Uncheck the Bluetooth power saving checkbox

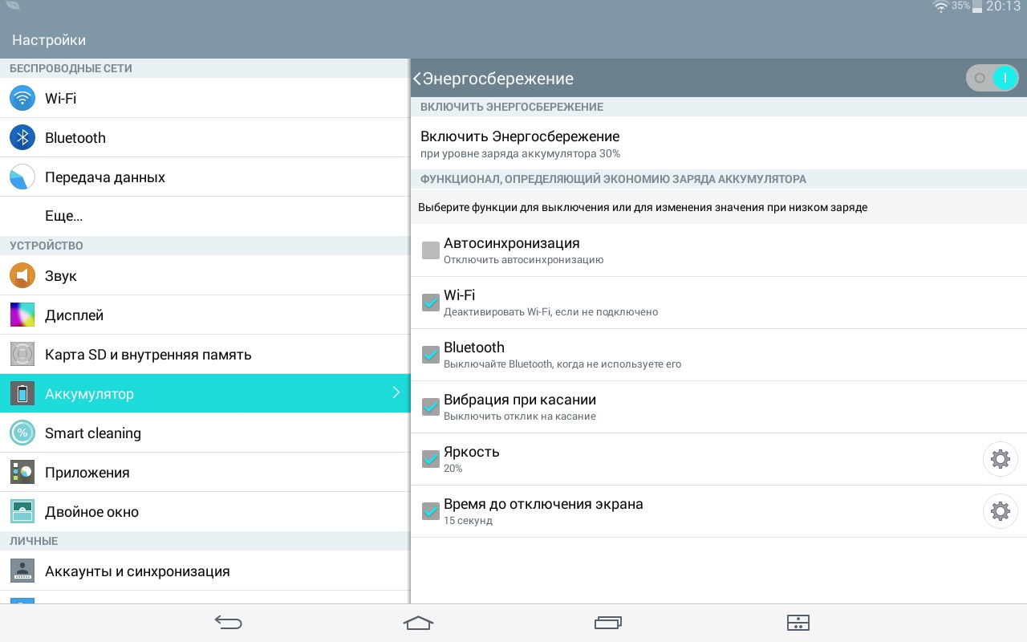[x=431, y=355]
